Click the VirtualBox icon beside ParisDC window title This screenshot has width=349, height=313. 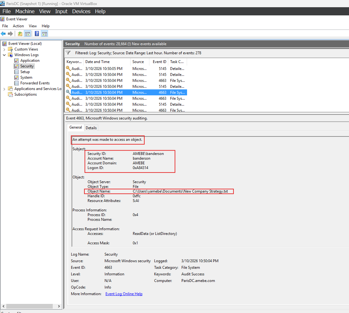2,3
